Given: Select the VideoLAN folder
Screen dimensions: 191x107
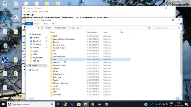Looking at the screenshot, I should [57, 95].
